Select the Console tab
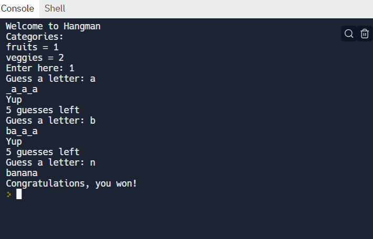Screen dimensions: 373x239 pos(18,8)
